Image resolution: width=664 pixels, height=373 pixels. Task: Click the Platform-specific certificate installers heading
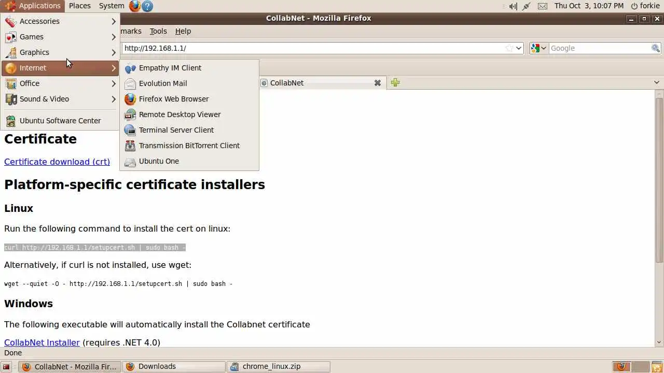[x=134, y=185]
